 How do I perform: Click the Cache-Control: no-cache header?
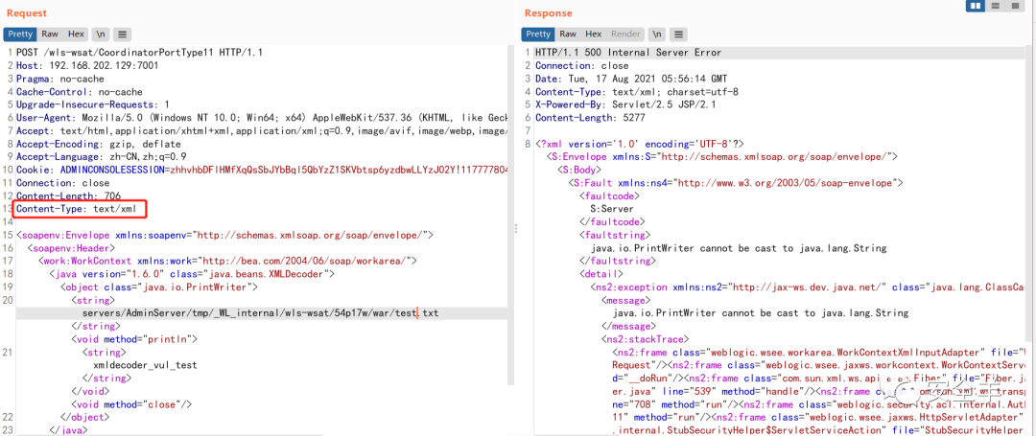point(80,92)
